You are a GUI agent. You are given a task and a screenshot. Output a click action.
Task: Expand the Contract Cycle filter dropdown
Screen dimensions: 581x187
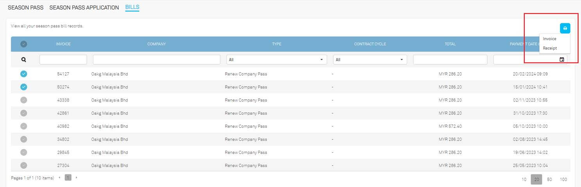tap(370, 60)
